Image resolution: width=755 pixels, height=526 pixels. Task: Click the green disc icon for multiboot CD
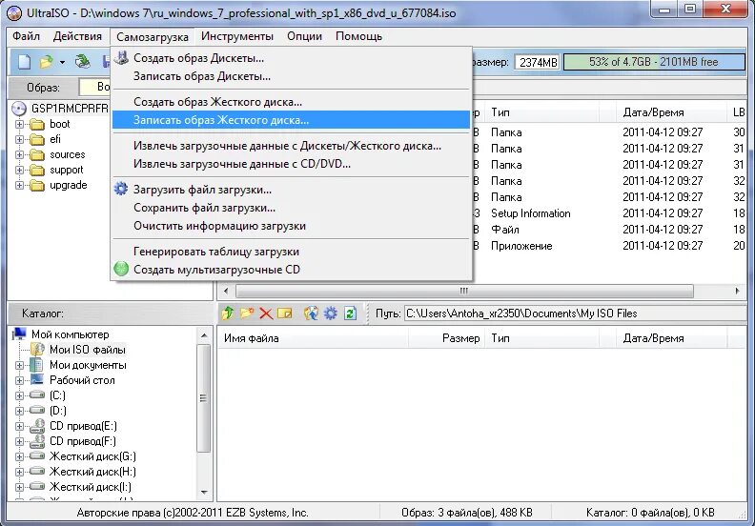121,269
